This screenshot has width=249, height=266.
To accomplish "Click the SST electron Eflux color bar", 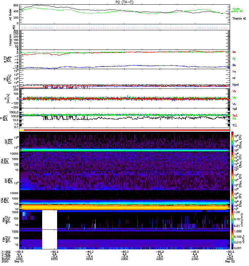I will pyautogui.click(x=232, y=180).
